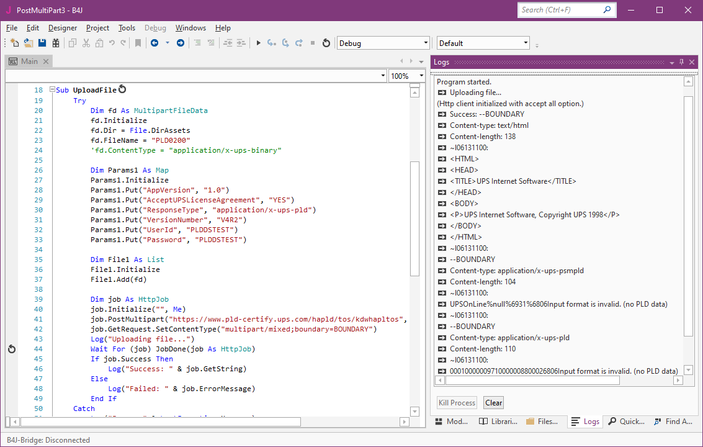Click the Export as zip icon
The image size is (703, 447).
(56, 43)
